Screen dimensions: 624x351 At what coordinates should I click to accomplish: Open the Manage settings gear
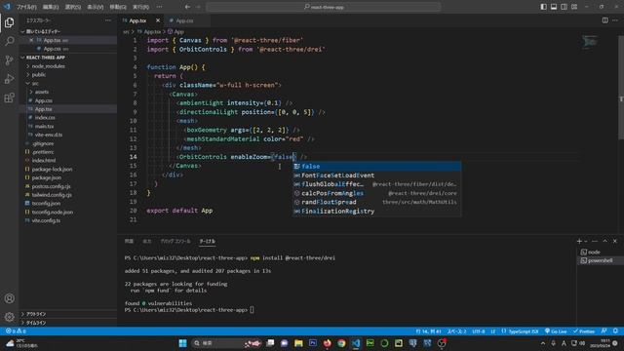9,317
